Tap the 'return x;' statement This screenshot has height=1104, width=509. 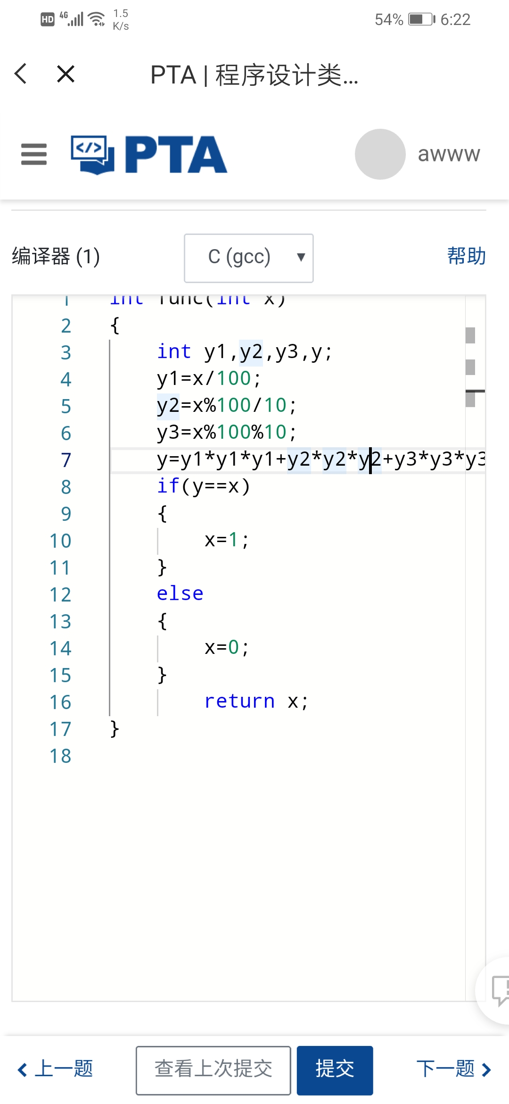[256, 702]
